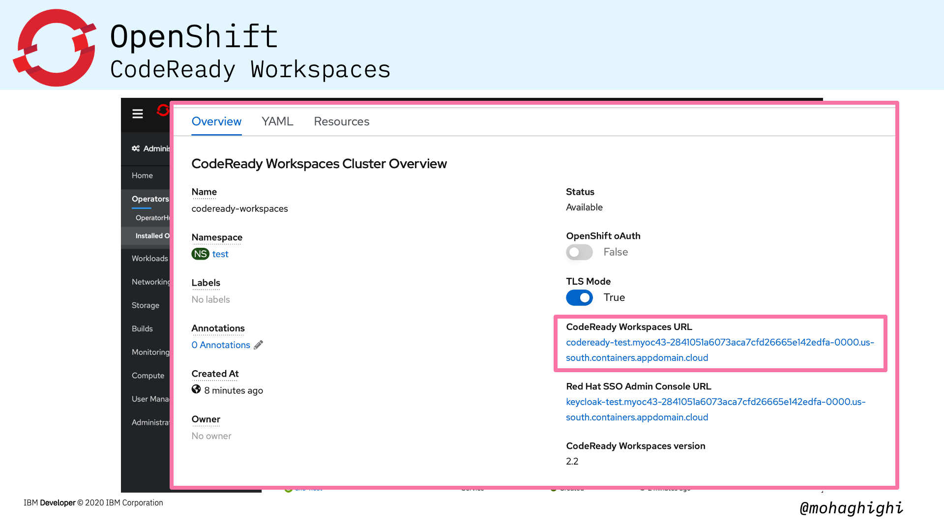Click the globe icon beside Created At time
The width and height of the screenshot is (944, 531).
[x=196, y=389]
